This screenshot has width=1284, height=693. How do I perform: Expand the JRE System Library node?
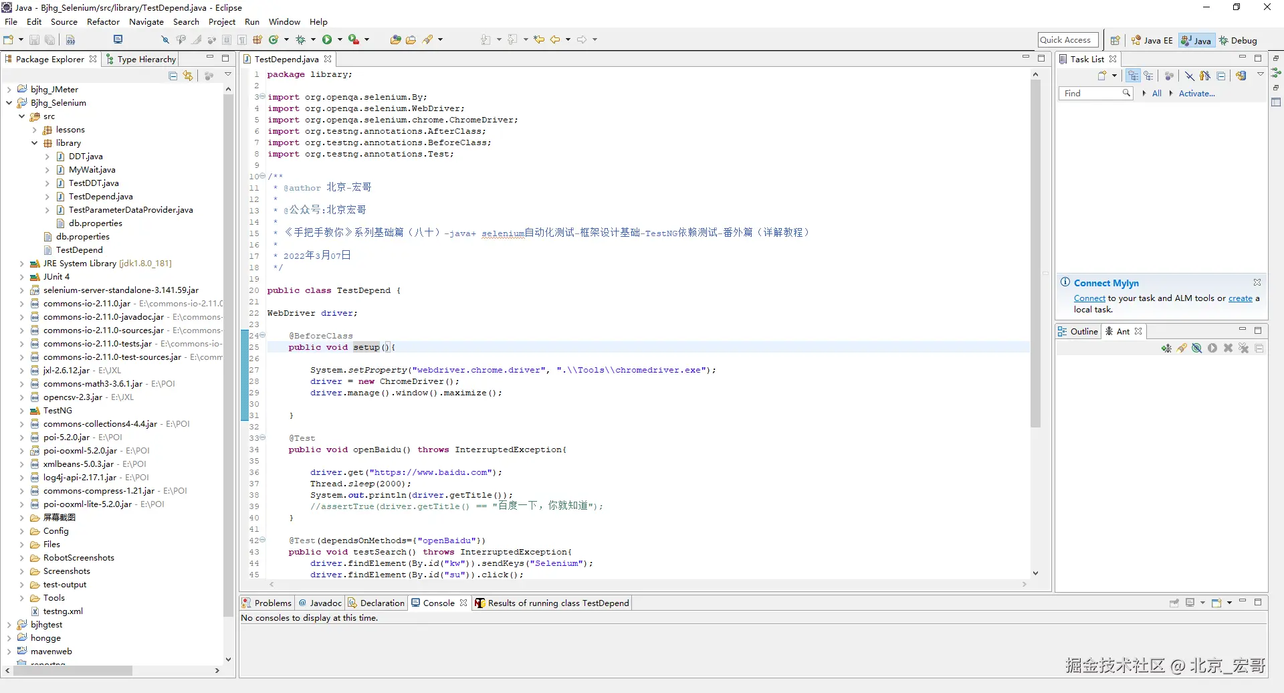tap(22, 264)
